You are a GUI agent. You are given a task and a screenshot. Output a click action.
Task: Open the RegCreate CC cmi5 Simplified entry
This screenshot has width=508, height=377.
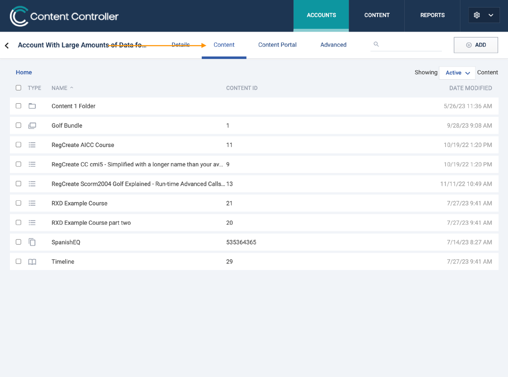point(137,164)
